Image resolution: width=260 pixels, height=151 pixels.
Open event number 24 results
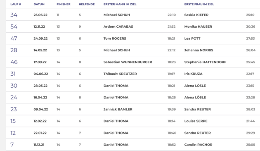click(x=14, y=98)
